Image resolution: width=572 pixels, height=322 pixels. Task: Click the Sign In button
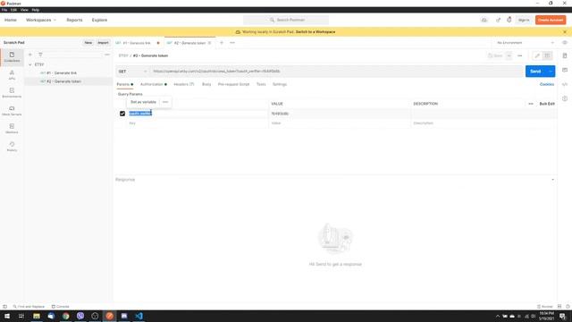524,20
